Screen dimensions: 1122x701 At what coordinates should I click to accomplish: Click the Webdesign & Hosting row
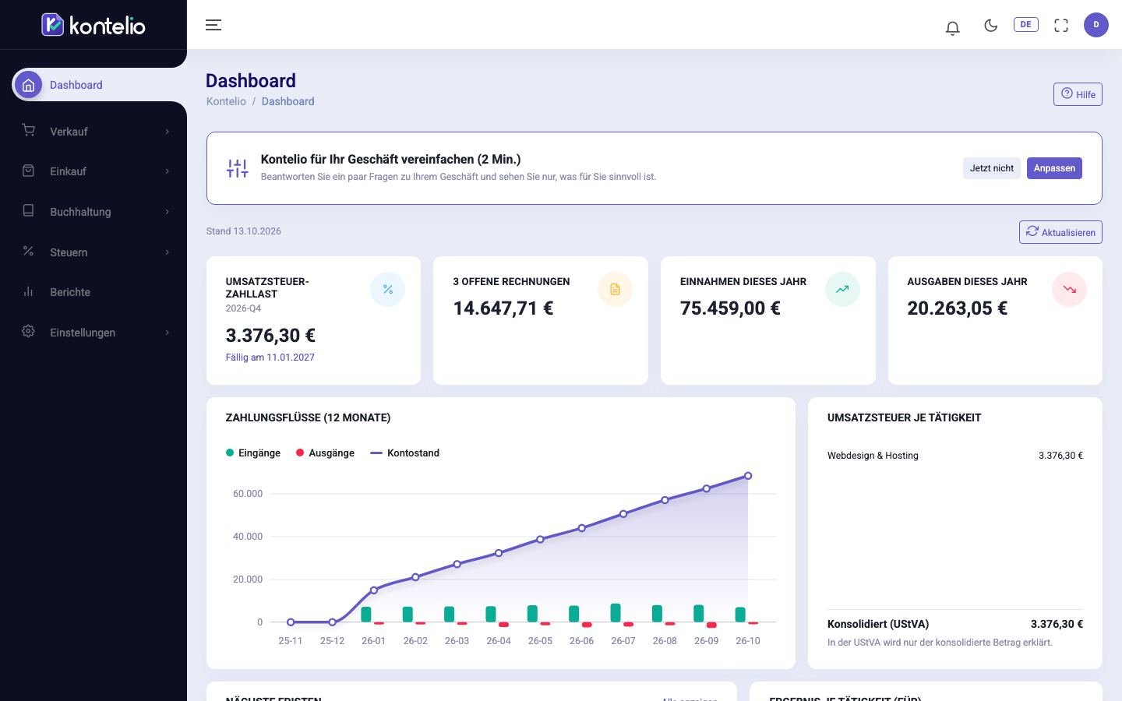[x=955, y=456]
